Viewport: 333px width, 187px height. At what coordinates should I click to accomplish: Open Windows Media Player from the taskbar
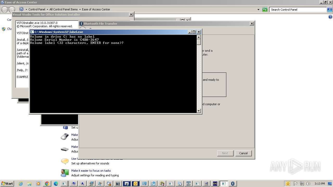(38, 184)
